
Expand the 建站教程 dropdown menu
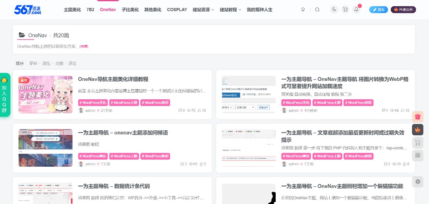coord(230,10)
